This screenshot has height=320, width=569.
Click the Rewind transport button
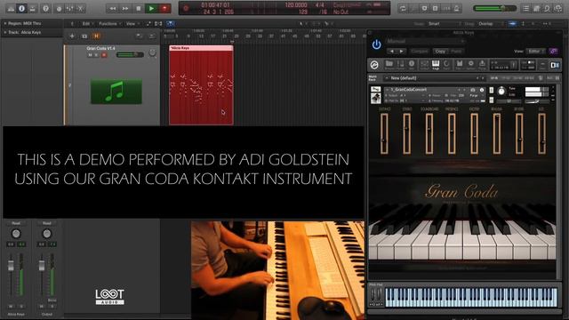coord(113,8)
